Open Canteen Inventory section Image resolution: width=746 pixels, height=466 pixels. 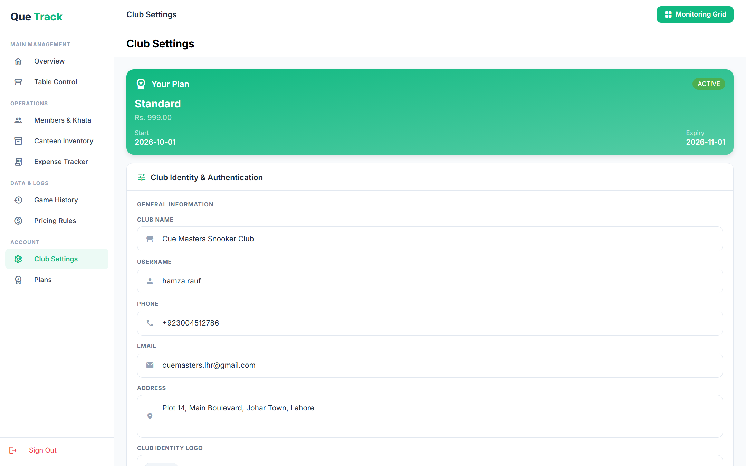57,141
